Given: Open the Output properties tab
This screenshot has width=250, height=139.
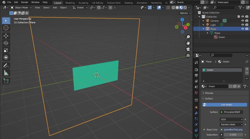Looking at the screenshot, I should tap(196, 75).
